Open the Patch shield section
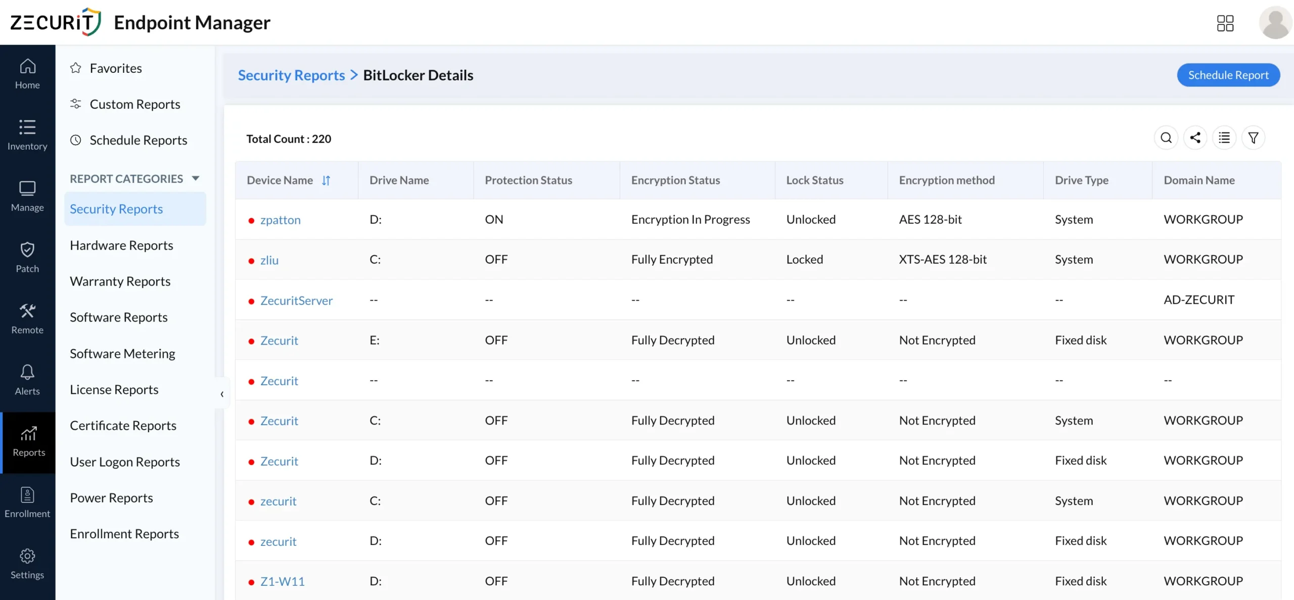This screenshot has height=600, width=1294. [27, 258]
